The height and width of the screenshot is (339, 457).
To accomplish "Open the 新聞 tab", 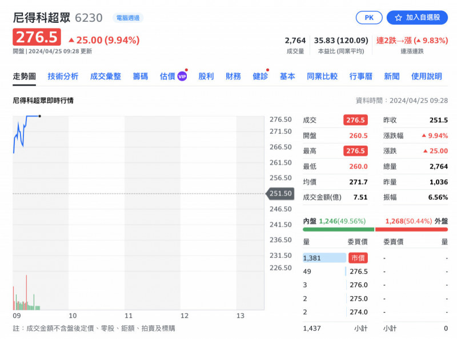I will [392, 77].
